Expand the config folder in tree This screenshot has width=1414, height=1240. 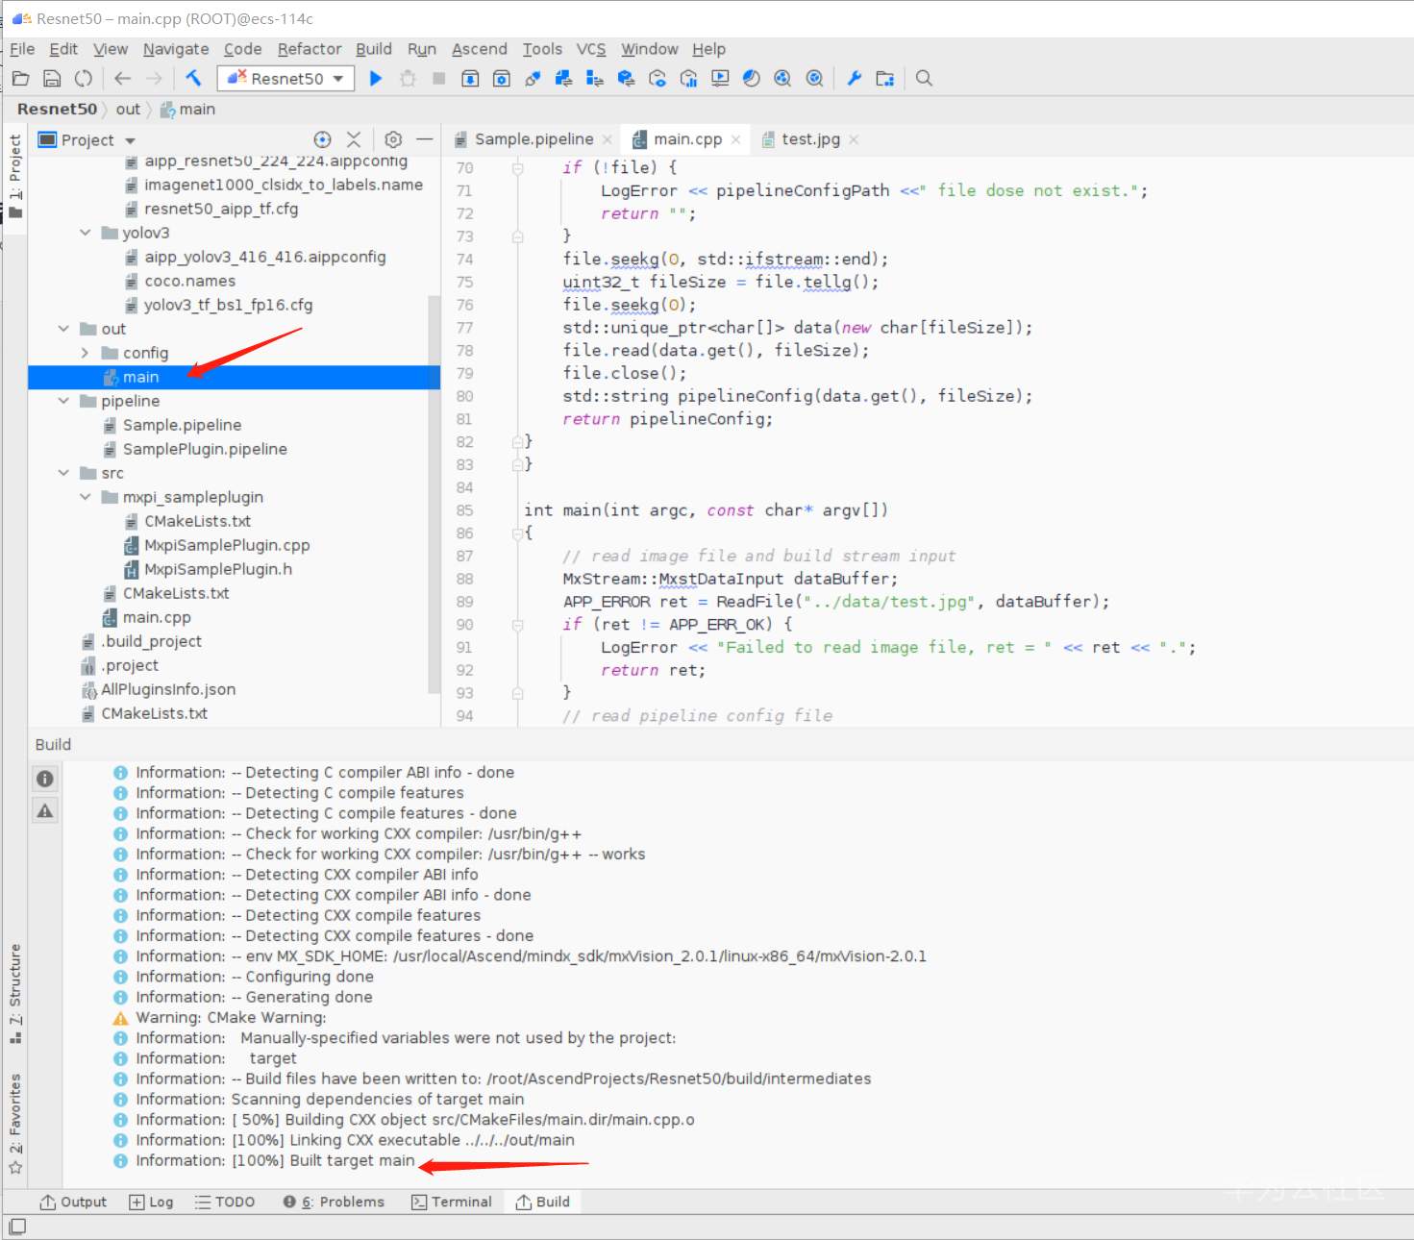(x=85, y=353)
